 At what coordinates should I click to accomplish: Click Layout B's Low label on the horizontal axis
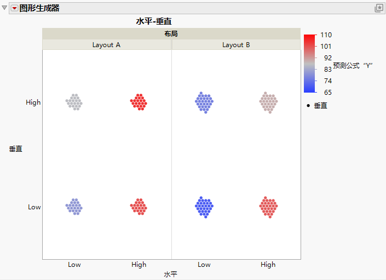click(204, 265)
